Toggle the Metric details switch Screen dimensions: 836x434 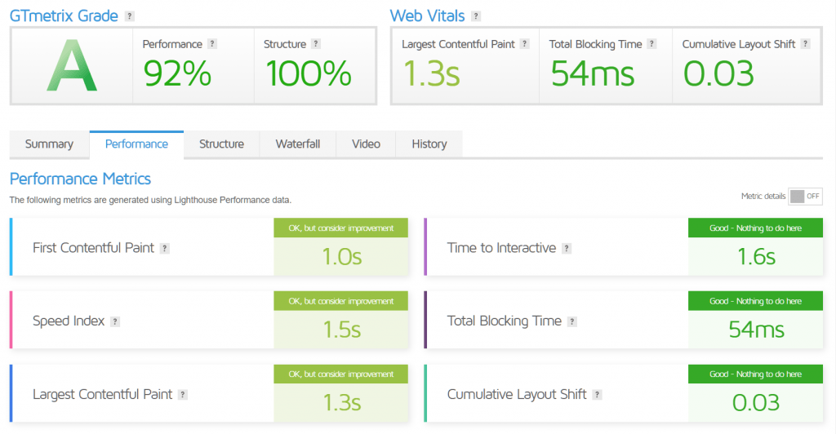[x=805, y=197]
